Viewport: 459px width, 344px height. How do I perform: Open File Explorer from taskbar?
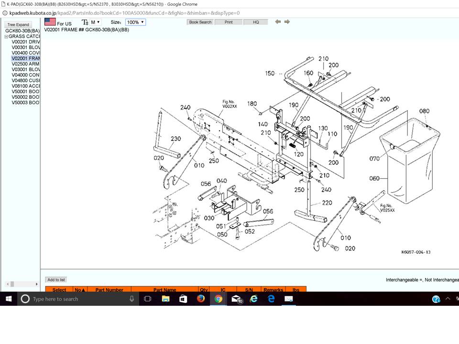click(166, 299)
